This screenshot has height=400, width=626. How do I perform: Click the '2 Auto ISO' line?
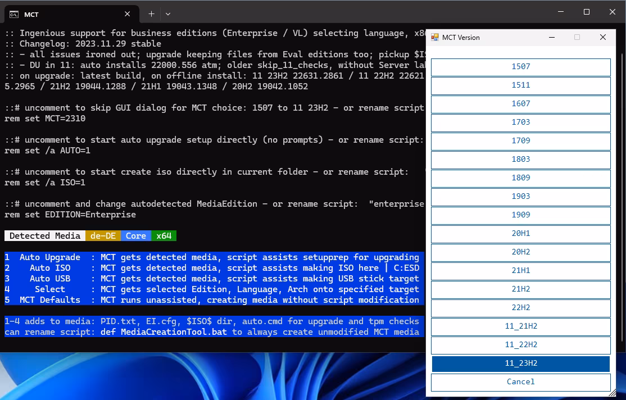(x=214, y=268)
